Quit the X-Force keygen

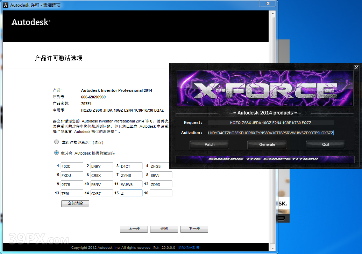click(x=325, y=144)
